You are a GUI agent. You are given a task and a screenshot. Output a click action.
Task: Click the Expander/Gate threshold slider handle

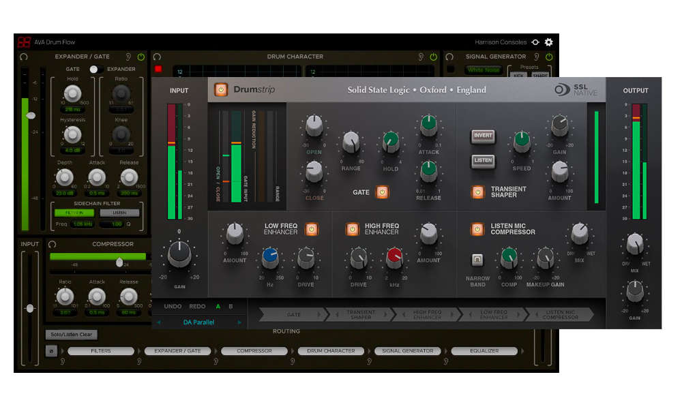pos(30,116)
